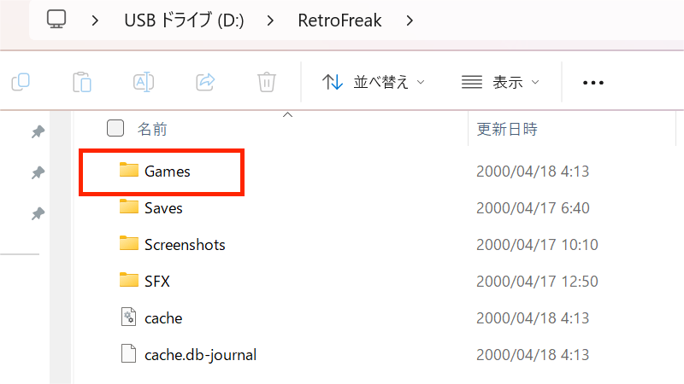The image size is (684, 384).
Task: Click the Copy icon in toolbar
Action: click(x=21, y=82)
